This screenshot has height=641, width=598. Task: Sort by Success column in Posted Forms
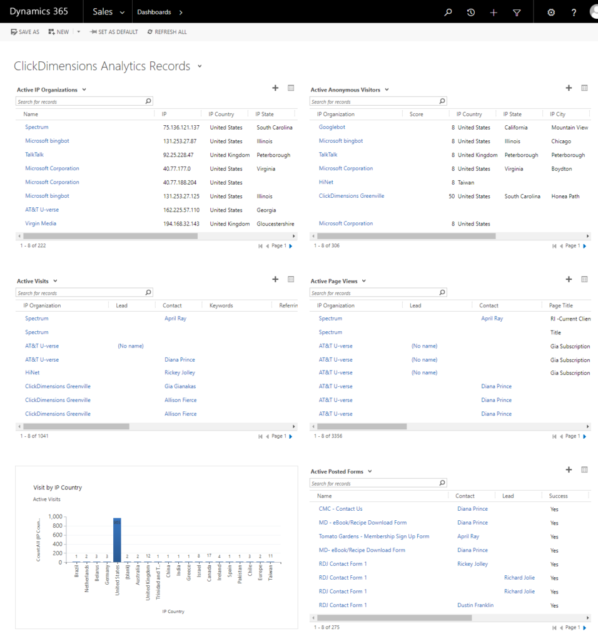point(558,496)
